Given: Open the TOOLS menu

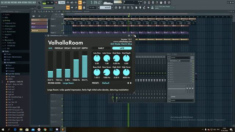Looking at the screenshot, I should 30,3.
